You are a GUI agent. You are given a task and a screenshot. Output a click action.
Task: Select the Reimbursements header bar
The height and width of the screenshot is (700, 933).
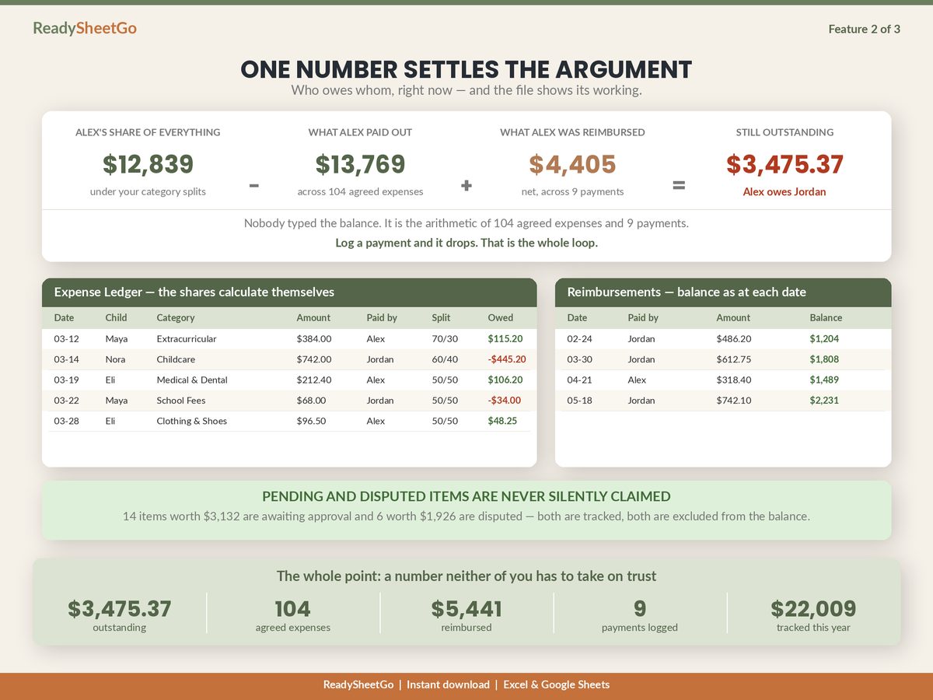(723, 292)
